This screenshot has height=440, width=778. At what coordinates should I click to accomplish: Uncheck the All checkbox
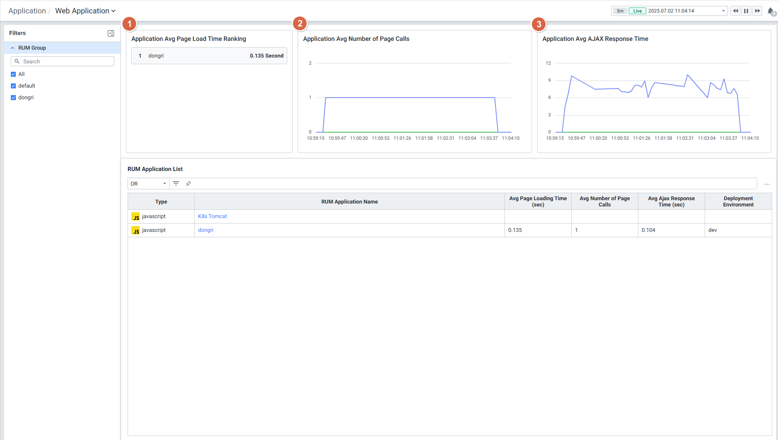[x=13, y=74]
